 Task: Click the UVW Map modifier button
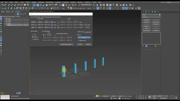[x=156, y=31]
